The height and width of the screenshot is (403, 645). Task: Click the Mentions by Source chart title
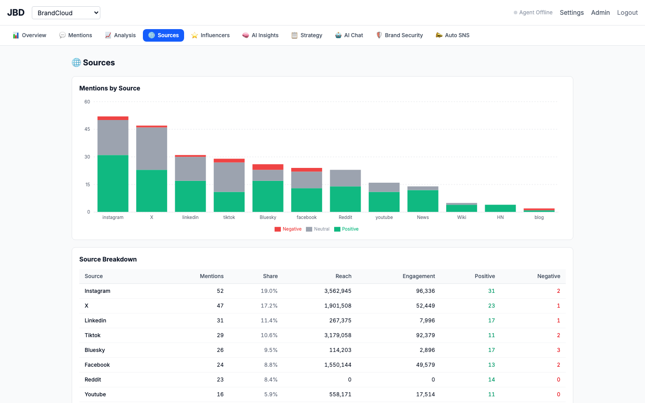110,88
